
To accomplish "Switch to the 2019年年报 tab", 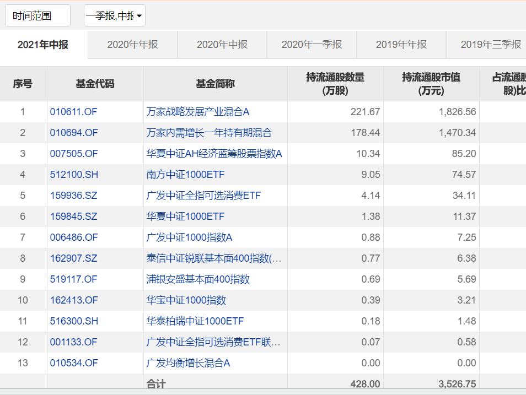I will (401, 44).
